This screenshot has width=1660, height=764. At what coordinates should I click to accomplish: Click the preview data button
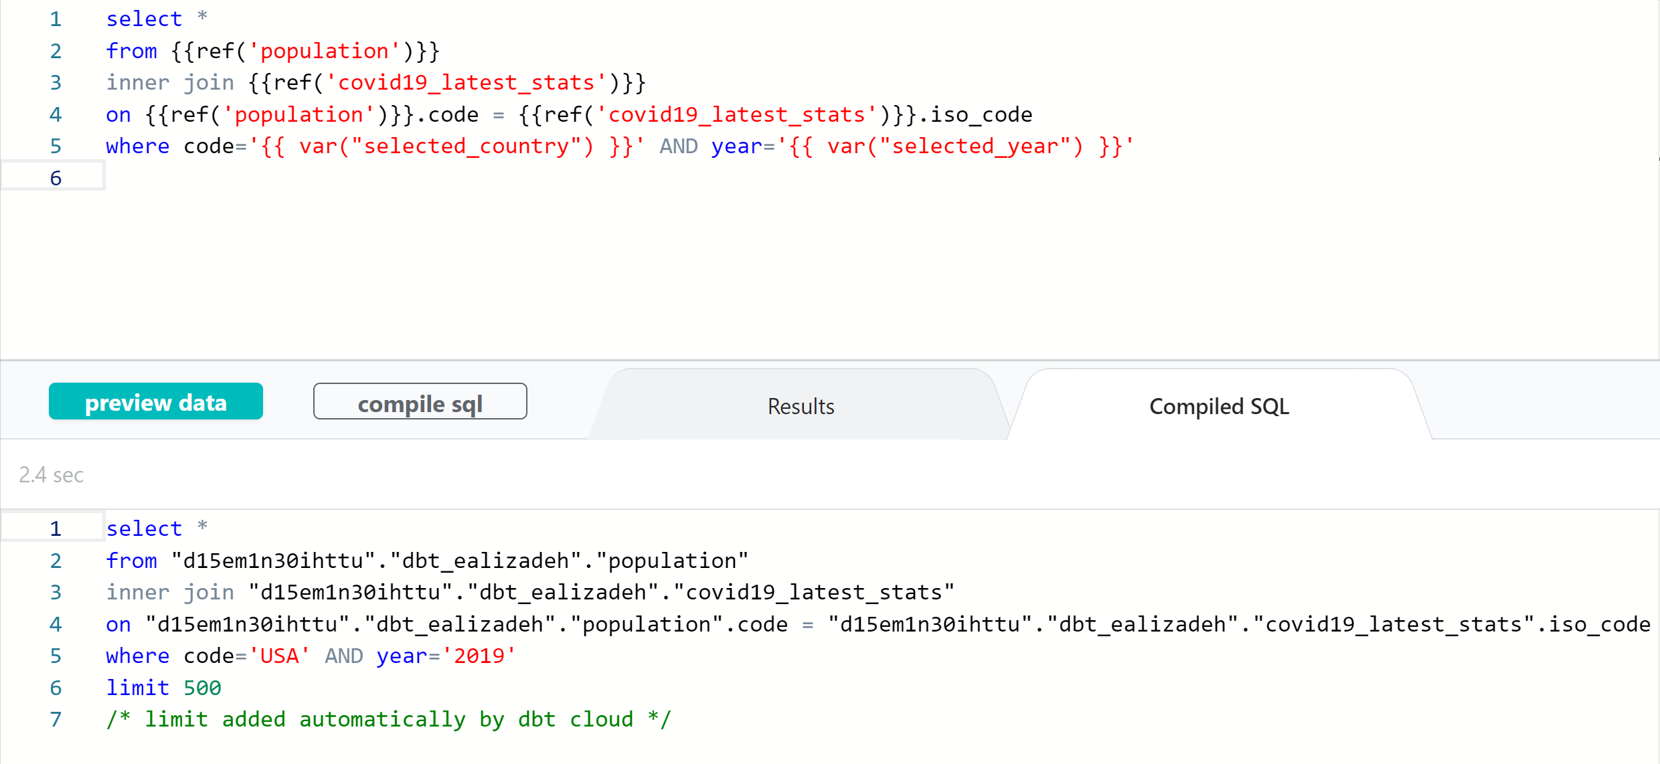(155, 401)
